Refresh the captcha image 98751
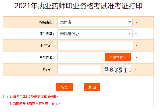Screen dimensions: 160x112 [118, 69]
